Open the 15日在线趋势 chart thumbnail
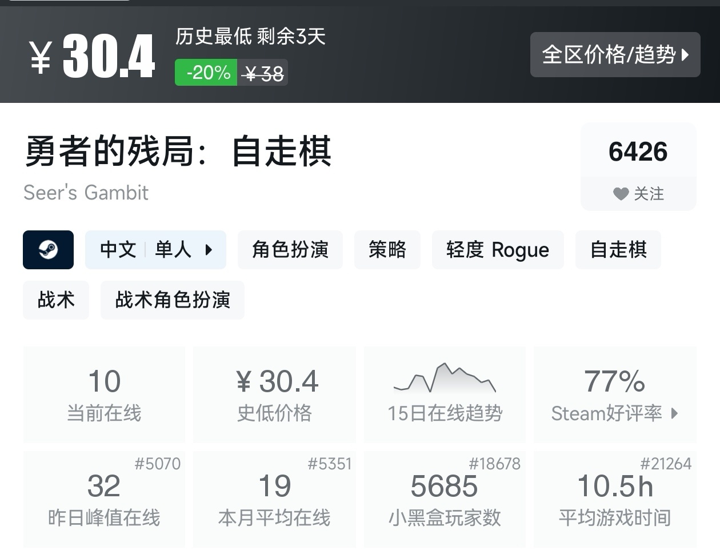This screenshot has height=554, width=720. pos(445,377)
